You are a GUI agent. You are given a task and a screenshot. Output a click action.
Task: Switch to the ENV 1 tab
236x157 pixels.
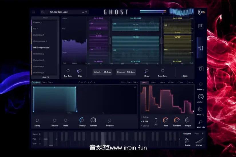coord(36,82)
